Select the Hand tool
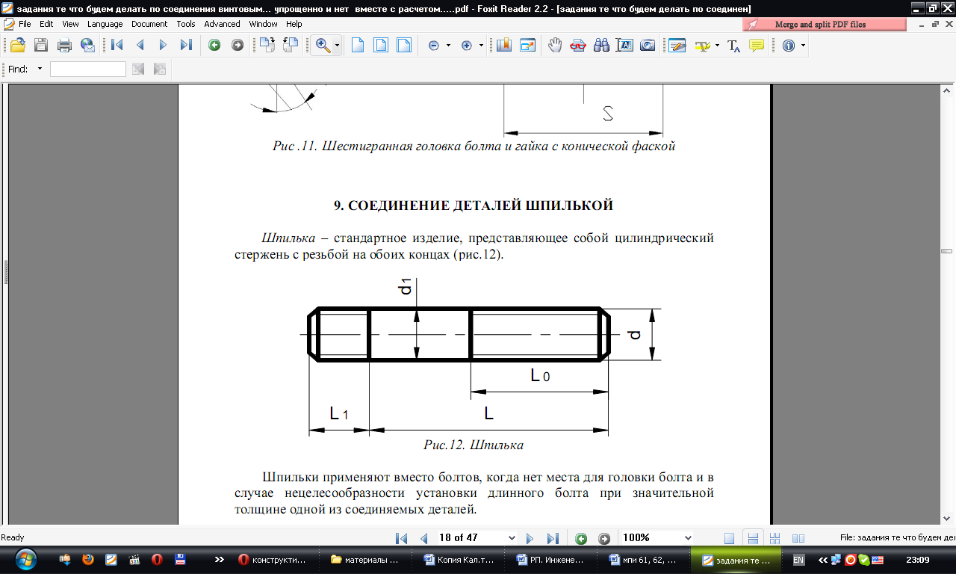 554,46
